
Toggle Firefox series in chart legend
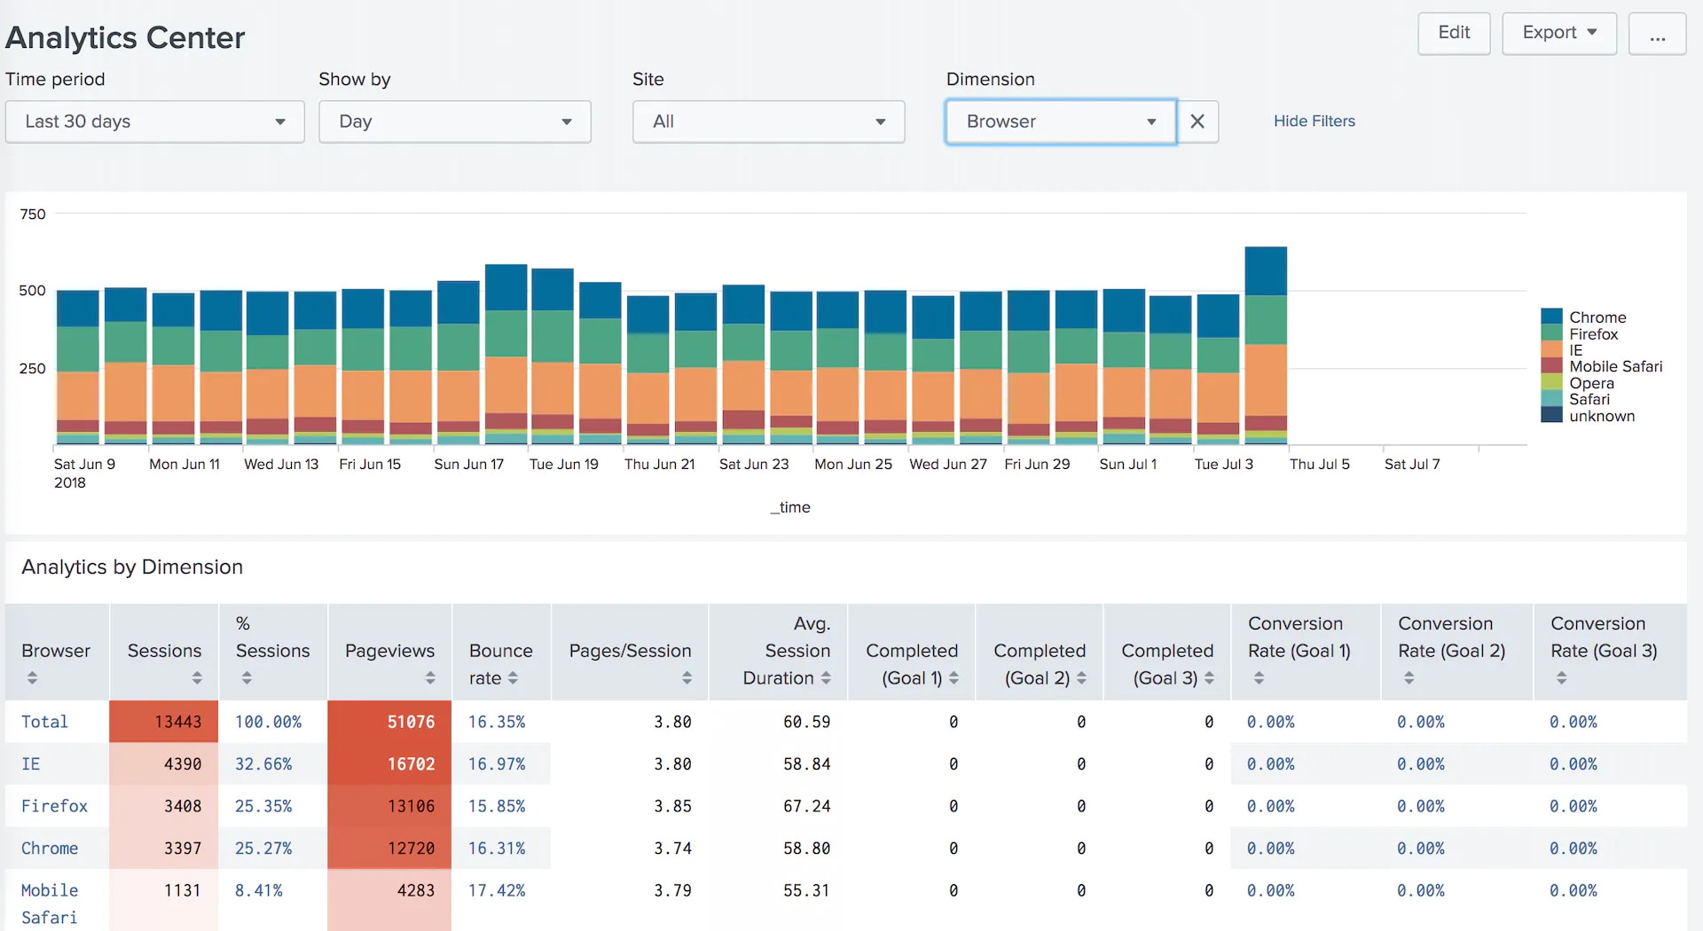1593,334
